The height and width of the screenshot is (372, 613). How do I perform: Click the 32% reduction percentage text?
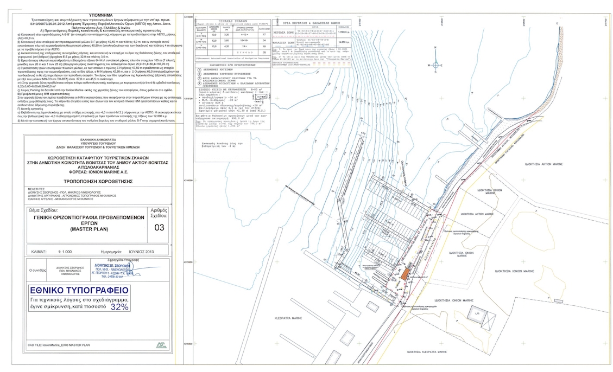click(x=119, y=306)
